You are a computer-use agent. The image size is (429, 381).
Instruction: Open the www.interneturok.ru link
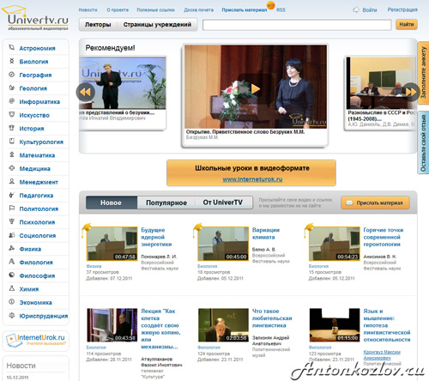click(252, 179)
